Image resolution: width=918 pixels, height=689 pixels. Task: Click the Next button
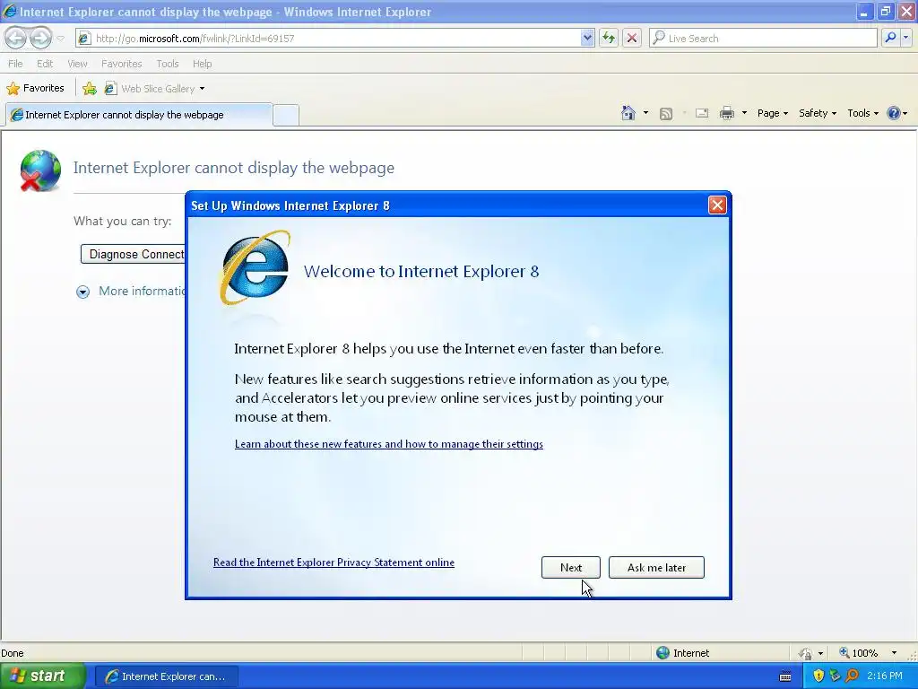(x=571, y=567)
